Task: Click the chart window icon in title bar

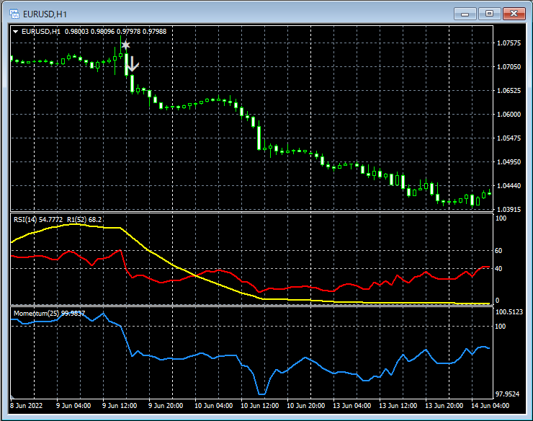Action: (14, 13)
